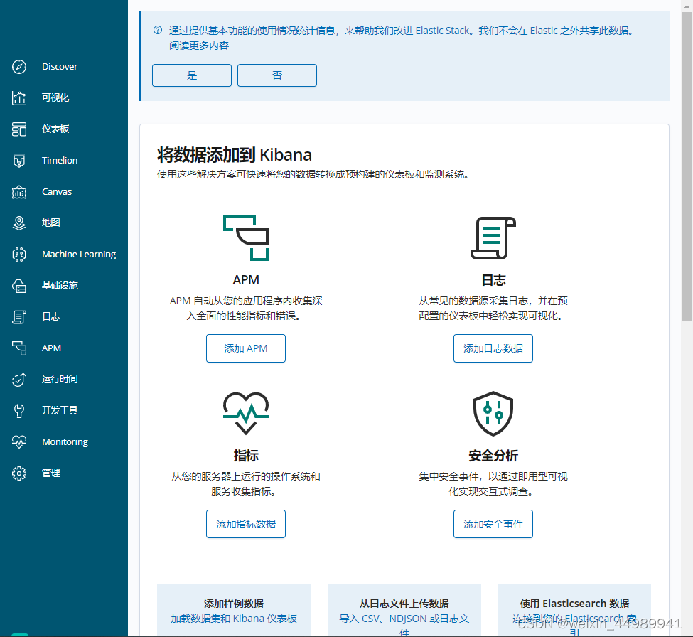Open Monitoring menu label

pos(65,442)
